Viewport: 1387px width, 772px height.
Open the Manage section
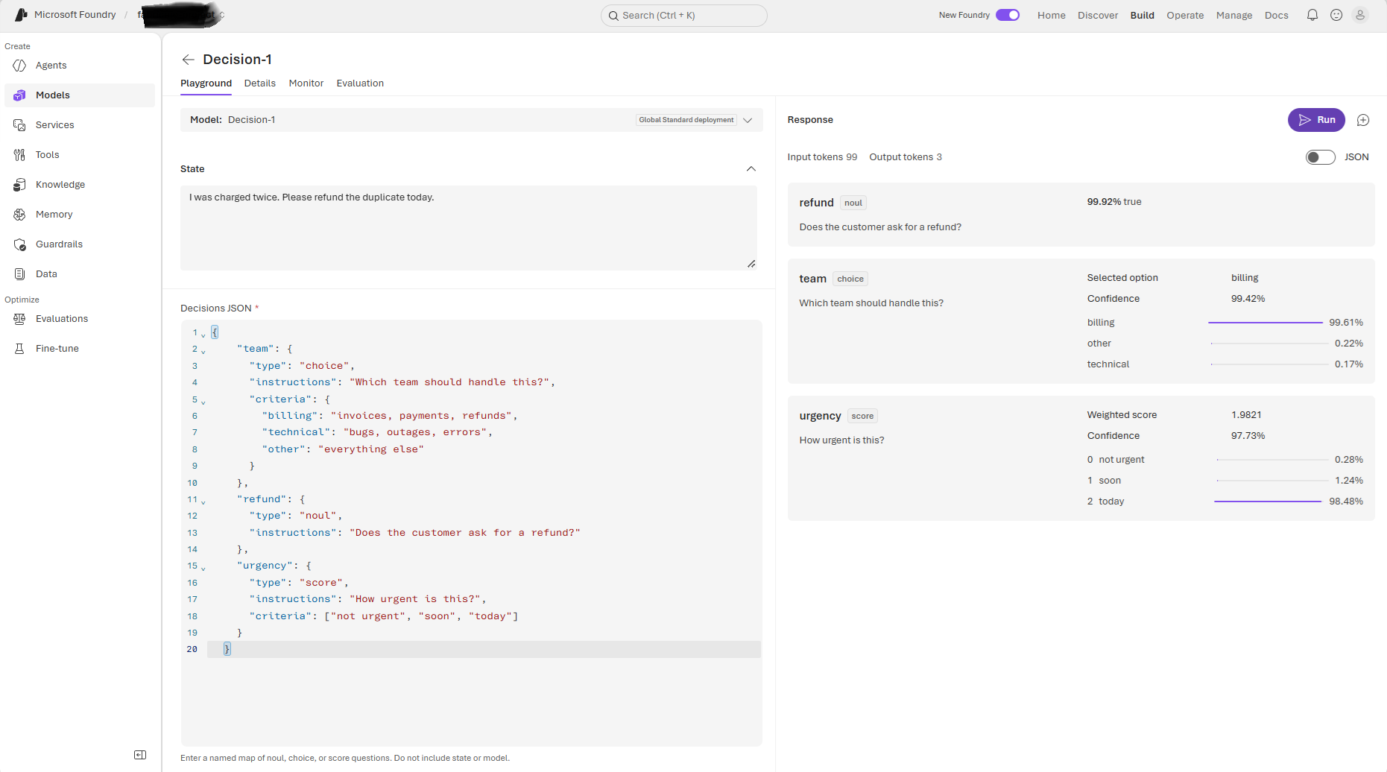pos(1234,15)
